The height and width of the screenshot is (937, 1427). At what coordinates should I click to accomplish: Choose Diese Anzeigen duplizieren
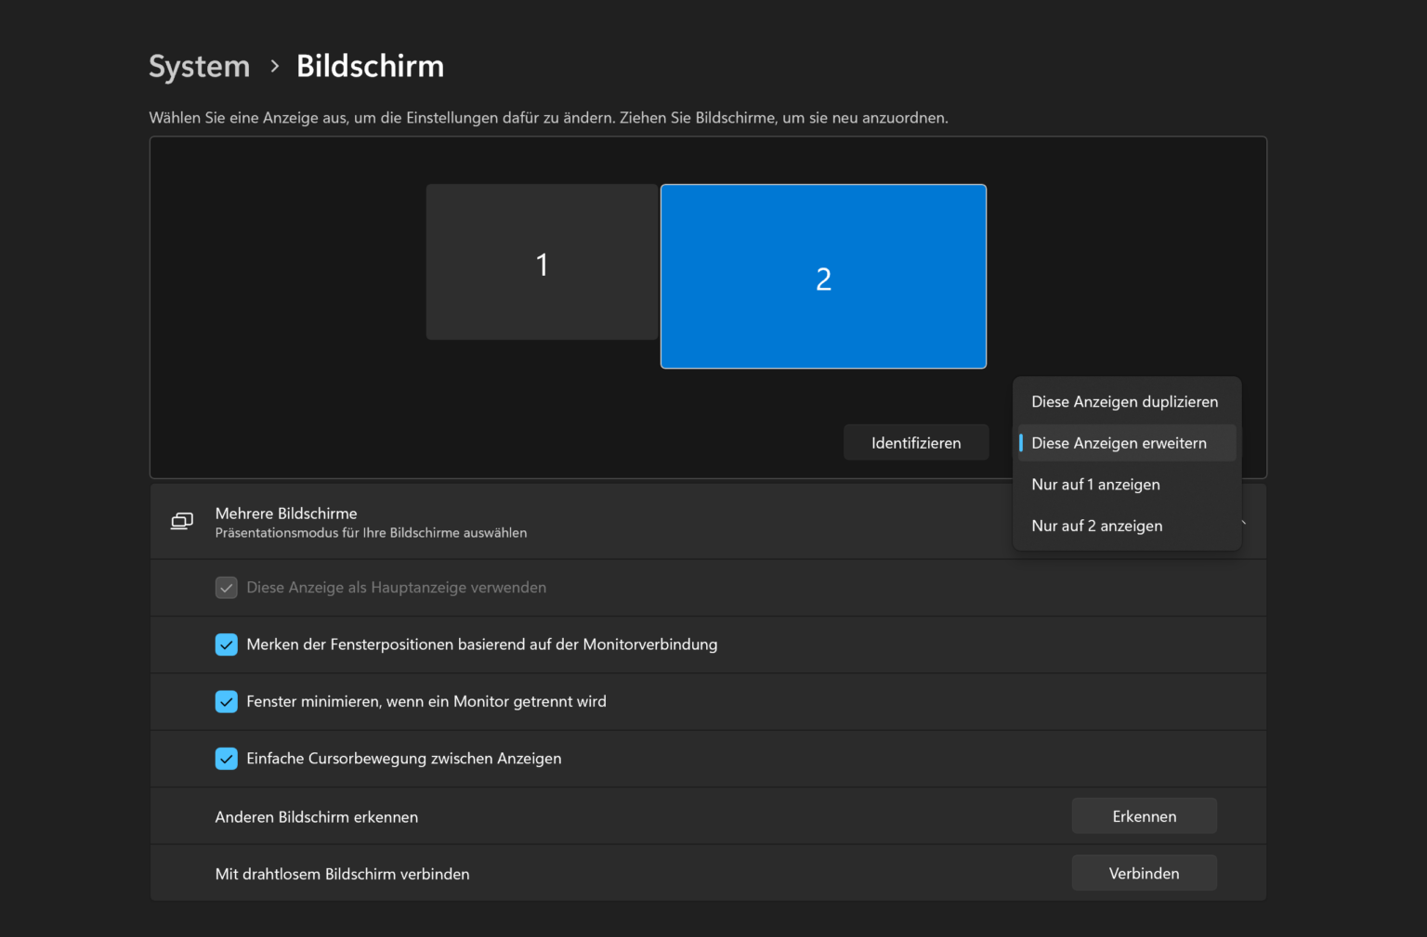coord(1124,401)
